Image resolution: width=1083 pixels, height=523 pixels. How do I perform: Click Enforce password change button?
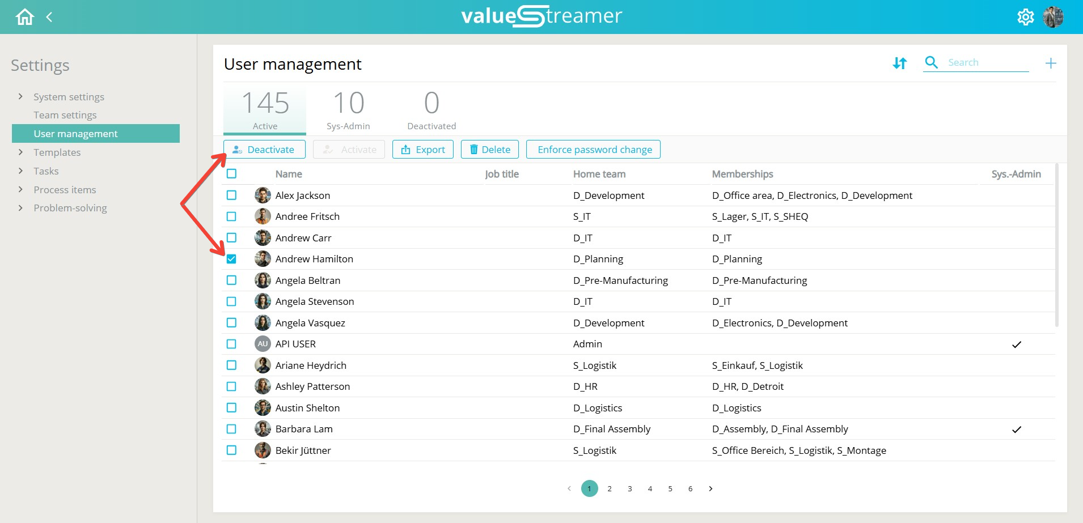click(x=593, y=150)
